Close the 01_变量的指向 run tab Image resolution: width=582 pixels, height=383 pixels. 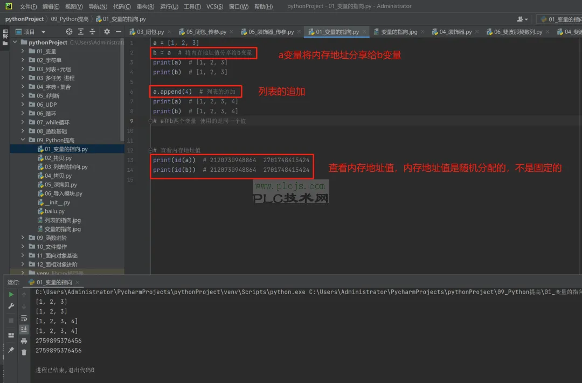77,282
